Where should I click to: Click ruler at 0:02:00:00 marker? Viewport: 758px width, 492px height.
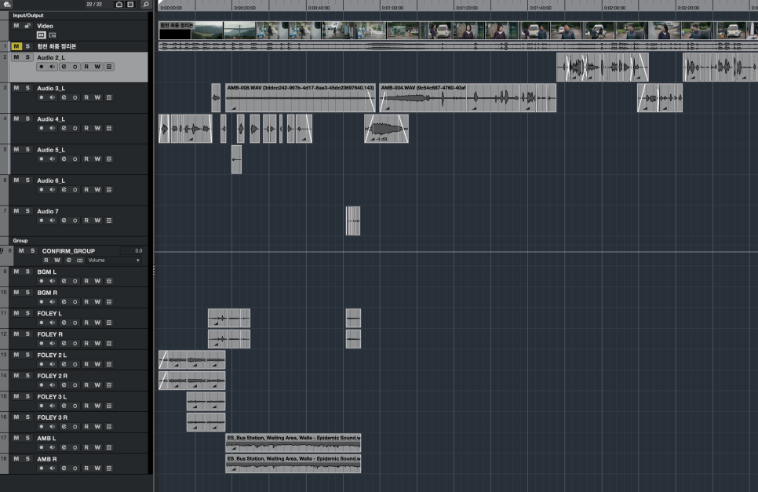614,8
